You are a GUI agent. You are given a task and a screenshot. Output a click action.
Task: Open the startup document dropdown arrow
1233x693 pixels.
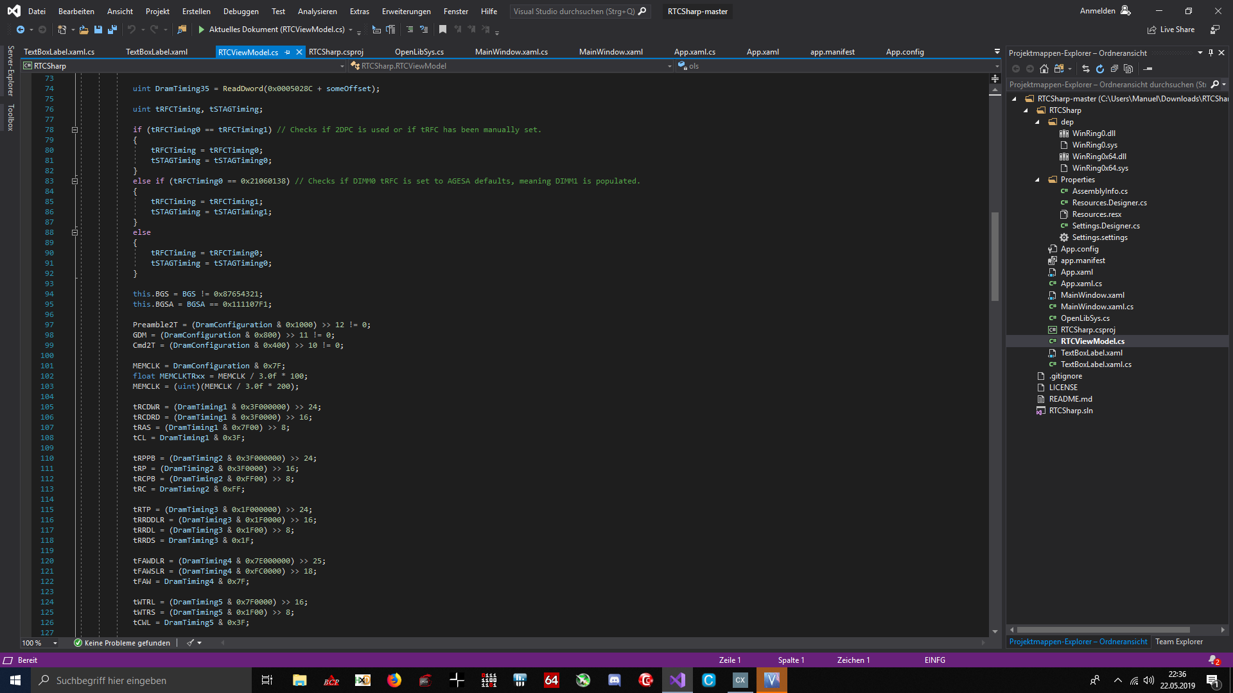tap(351, 30)
